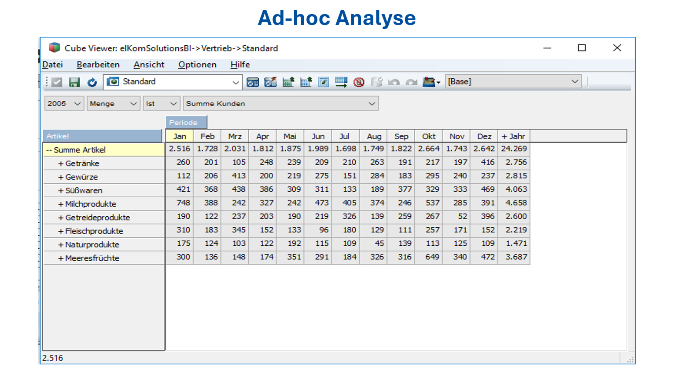Viewport: 674px width, 378px height.
Task: Open the 2005 year dropdown
Action: (x=77, y=104)
